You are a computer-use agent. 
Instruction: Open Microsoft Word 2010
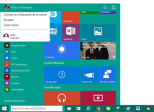point(20,70)
